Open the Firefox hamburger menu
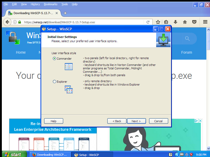Image resolution: width=210 pixels, height=157 pixels. (205, 22)
